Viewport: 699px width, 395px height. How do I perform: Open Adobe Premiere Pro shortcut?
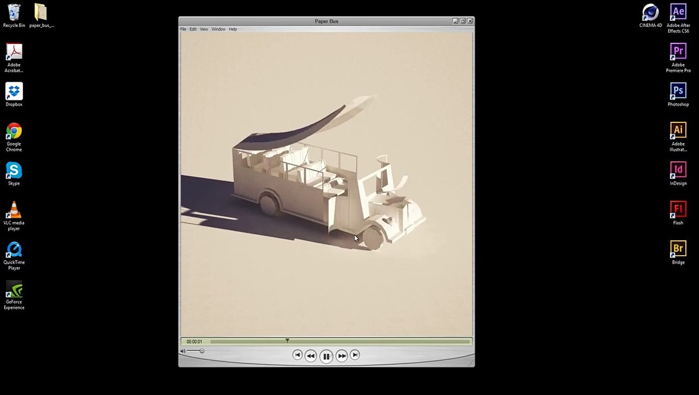pos(678,58)
